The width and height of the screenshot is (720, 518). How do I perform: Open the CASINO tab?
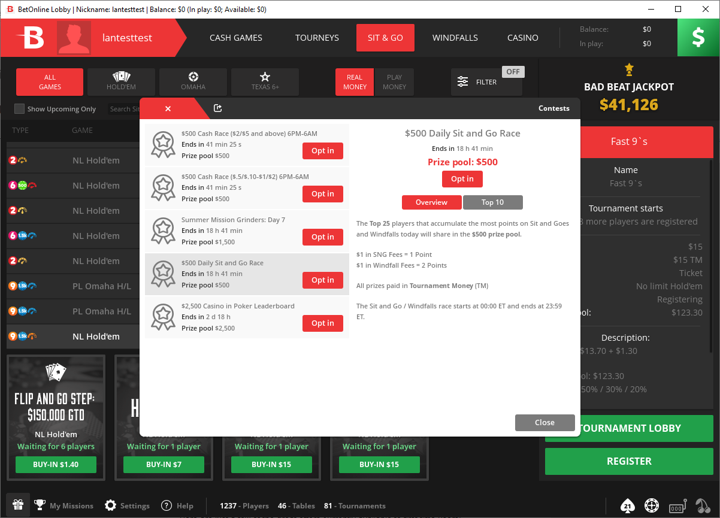(523, 38)
